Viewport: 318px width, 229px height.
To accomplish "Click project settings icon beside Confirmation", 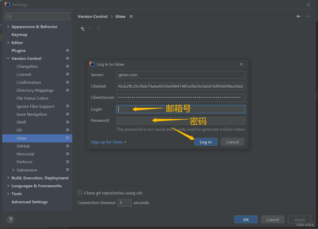I will (x=67, y=82).
